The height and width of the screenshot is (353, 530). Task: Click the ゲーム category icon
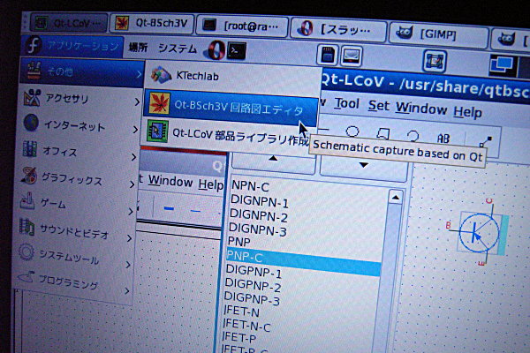[27, 204]
